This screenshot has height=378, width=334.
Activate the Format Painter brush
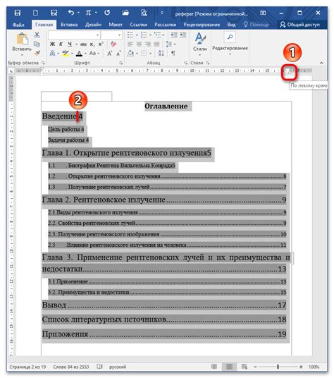(x=37, y=53)
